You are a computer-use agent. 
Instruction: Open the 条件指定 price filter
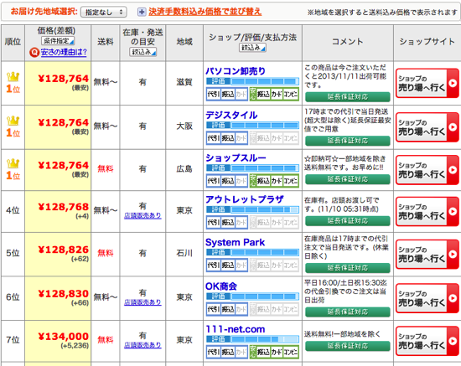pos(58,41)
